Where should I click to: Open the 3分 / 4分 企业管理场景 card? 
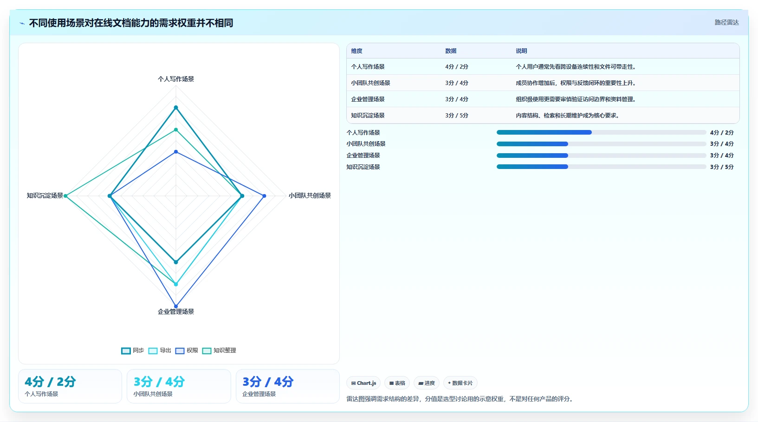click(x=288, y=386)
